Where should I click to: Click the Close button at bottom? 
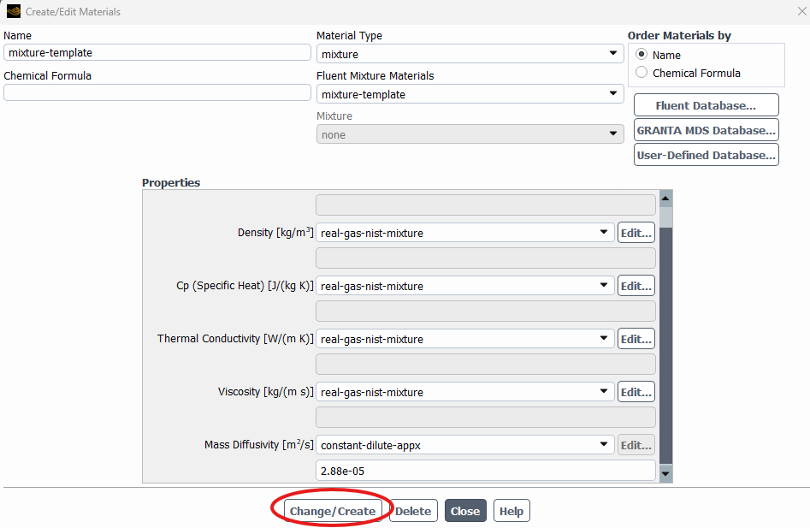(465, 511)
